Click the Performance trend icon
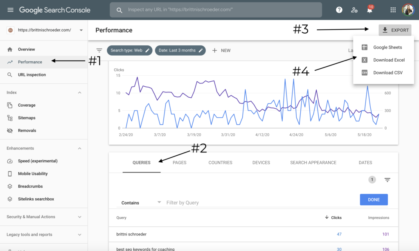Viewport: 419px width, 251px height. [x=10, y=62]
